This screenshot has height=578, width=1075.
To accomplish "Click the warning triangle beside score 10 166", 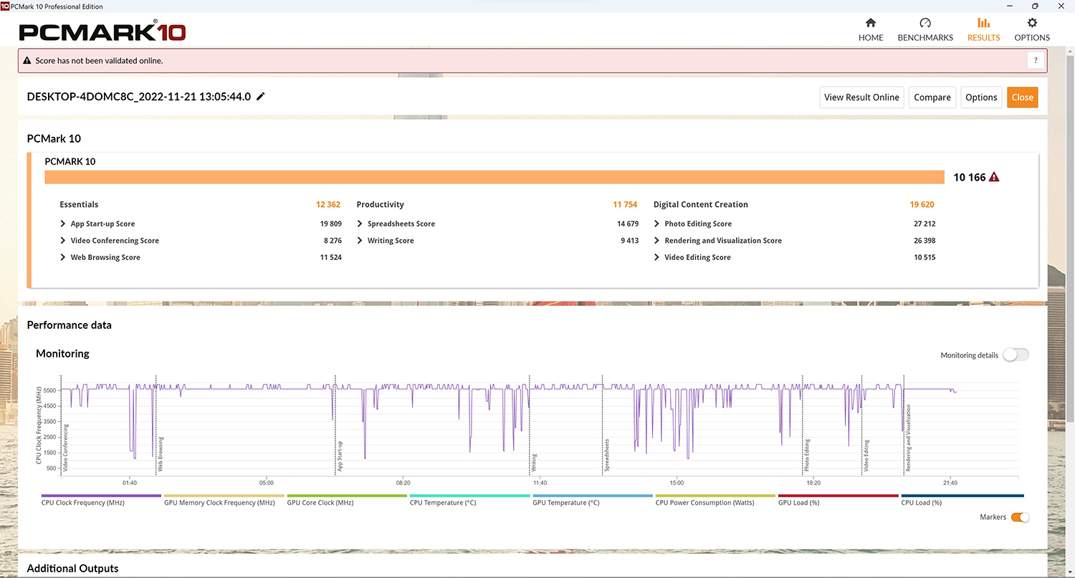I will click(x=994, y=178).
